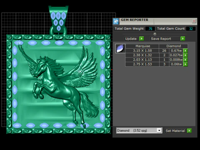This screenshot has width=200, height=150.
Task: Click the 0.06tw weight value
Action: tap(176, 64)
